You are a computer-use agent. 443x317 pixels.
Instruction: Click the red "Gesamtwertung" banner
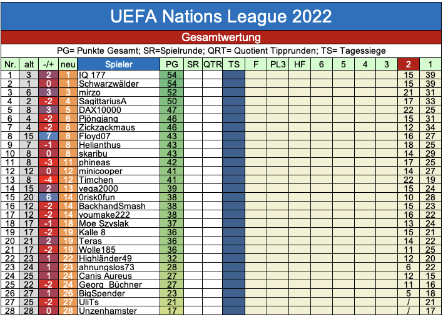(221, 37)
